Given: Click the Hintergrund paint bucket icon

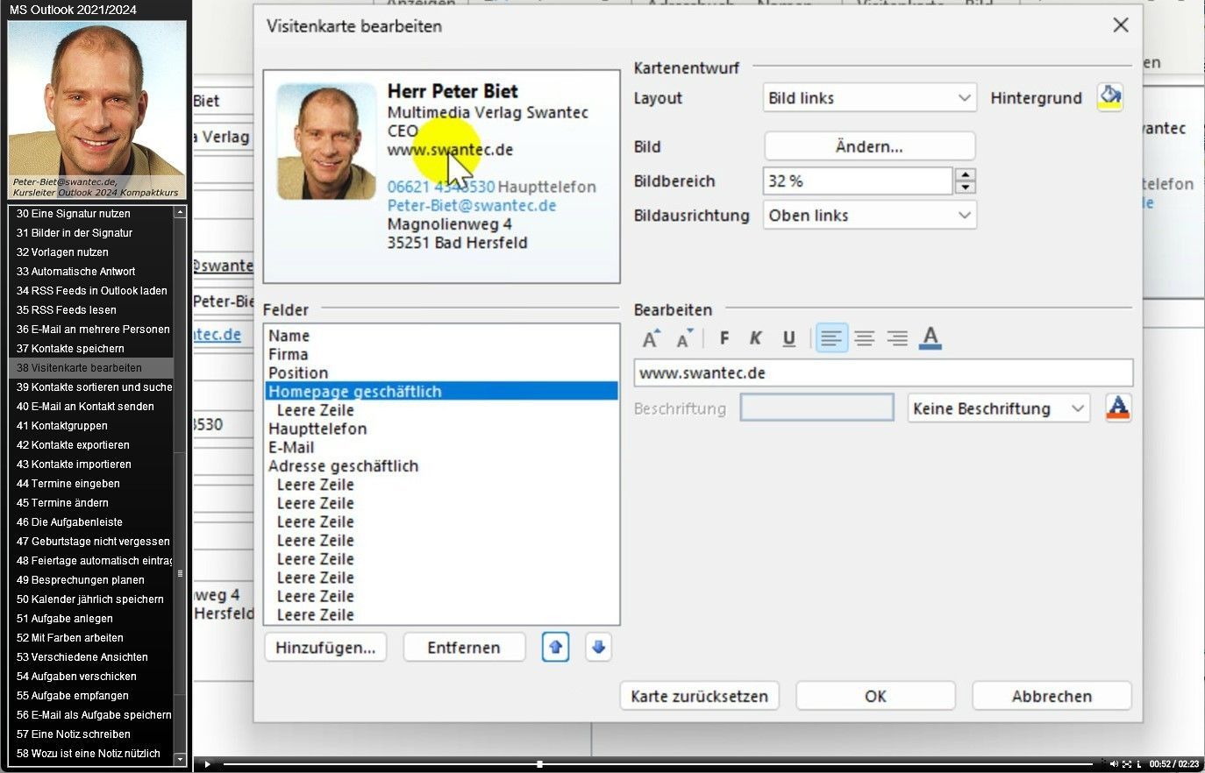Looking at the screenshot, I should pos(1110,97).
